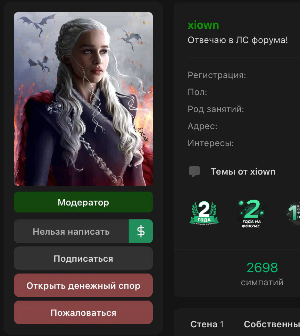Viewport: 300px width, 336px height.
Task: Open the Темы от xiown link
Action: pos(243,171)
